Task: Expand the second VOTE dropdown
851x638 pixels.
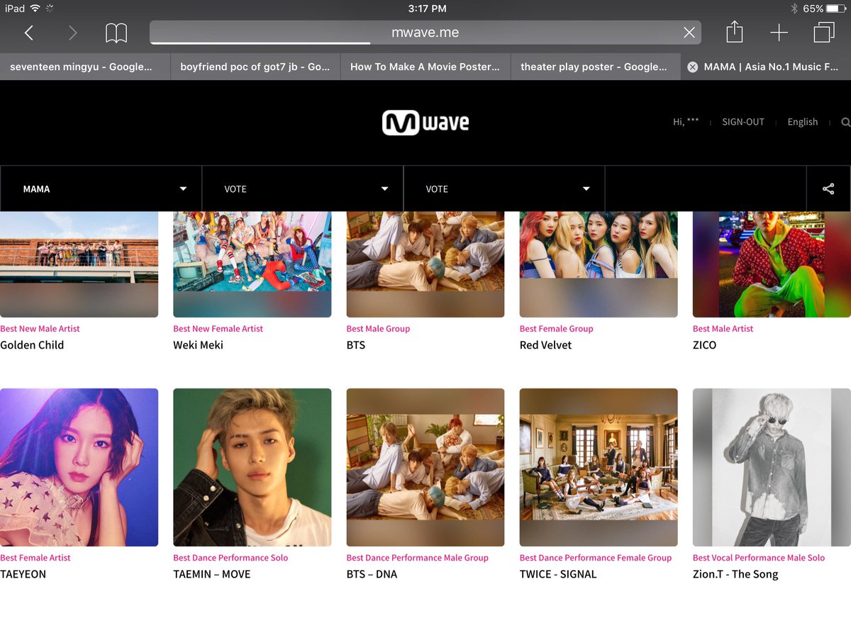Action: point(504,189)
